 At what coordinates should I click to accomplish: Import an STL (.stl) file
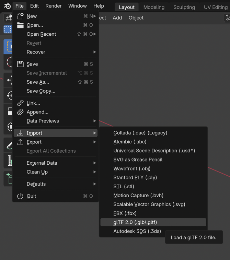click(153, 187)
